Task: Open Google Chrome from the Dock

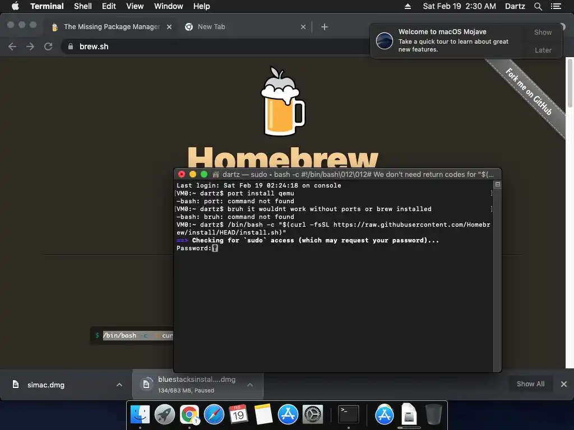Action: pyautogui.click(x=189, y=414)
